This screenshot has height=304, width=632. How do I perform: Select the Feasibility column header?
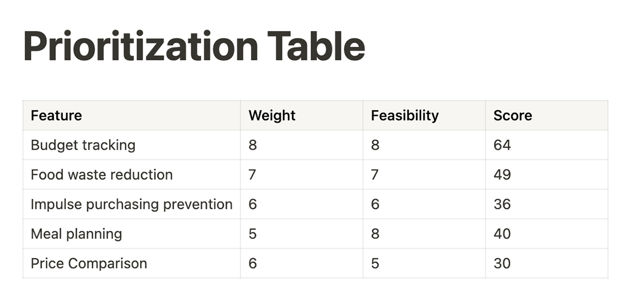coord(424,115)
